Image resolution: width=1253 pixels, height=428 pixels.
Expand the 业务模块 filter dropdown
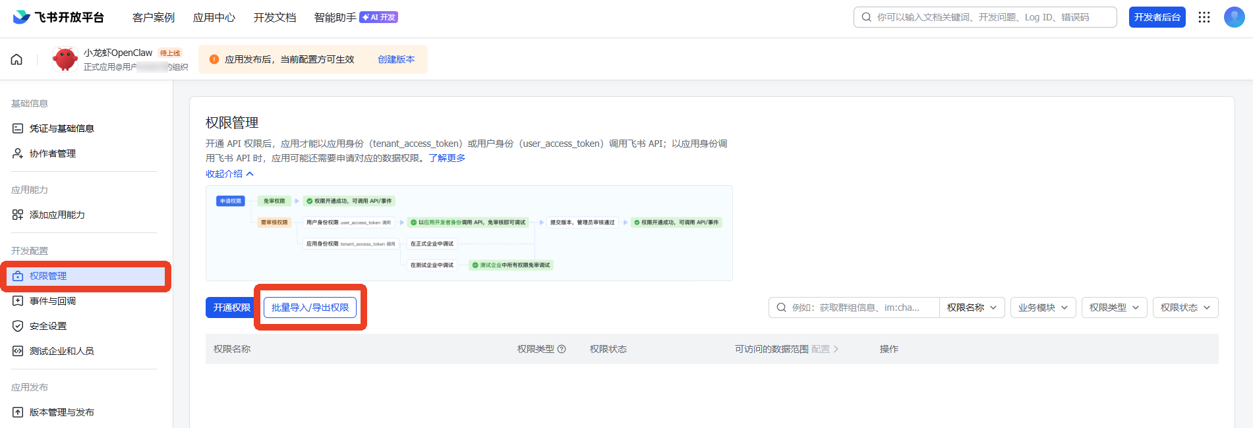[x=1043, y=308]
